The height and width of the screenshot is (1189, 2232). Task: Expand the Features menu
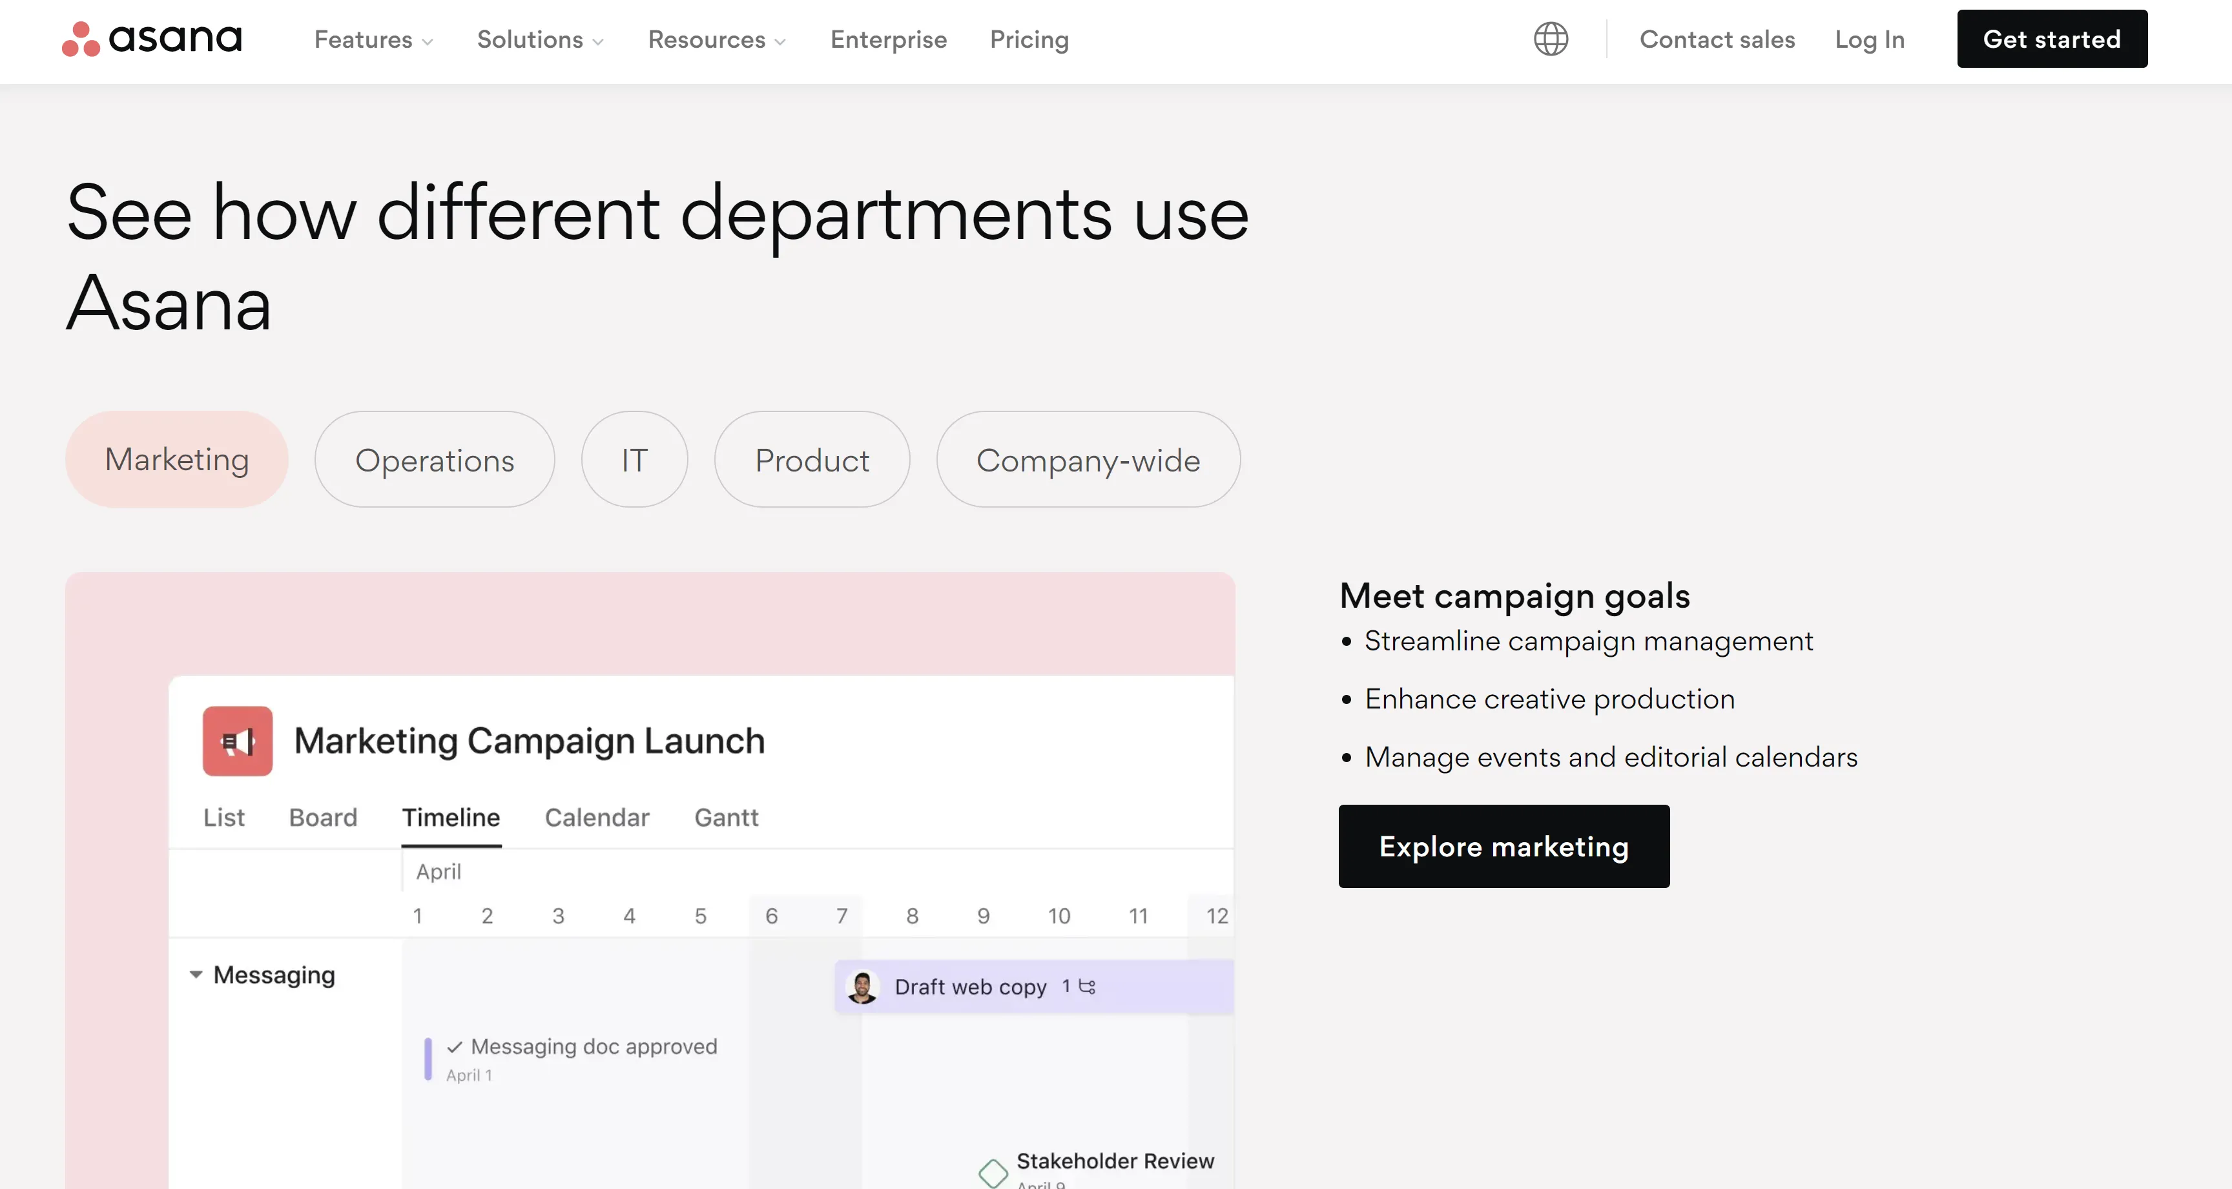pyautogui.click(x=373, y=40)
